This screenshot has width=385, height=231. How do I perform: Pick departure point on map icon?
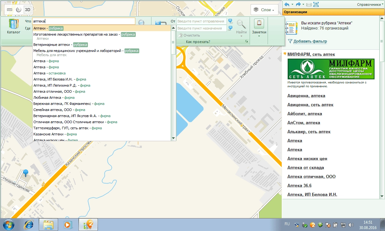point(230,21)
